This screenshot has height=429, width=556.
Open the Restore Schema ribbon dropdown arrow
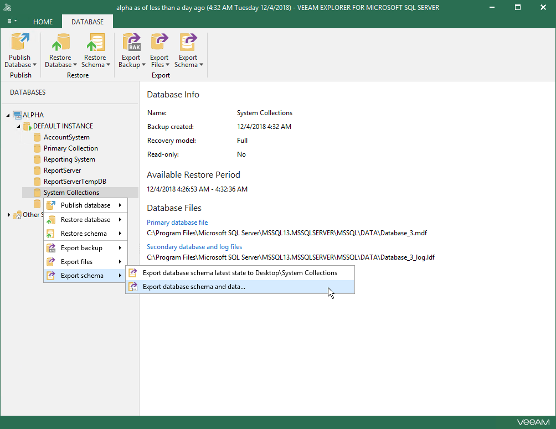pyautogui.click(x=108, y=65)
